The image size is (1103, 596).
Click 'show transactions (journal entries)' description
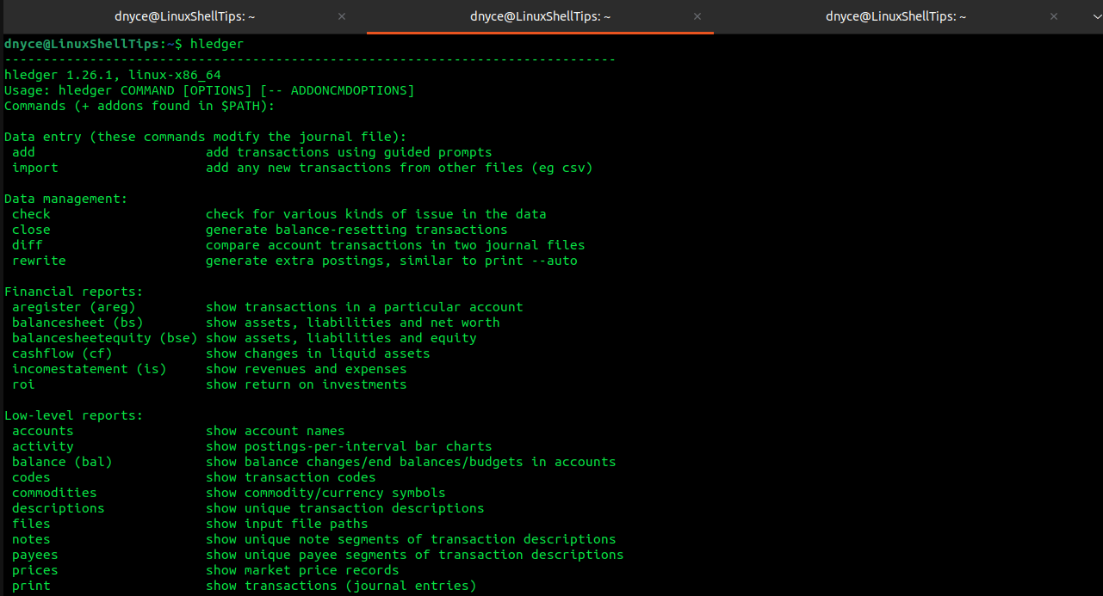point(341,586)
